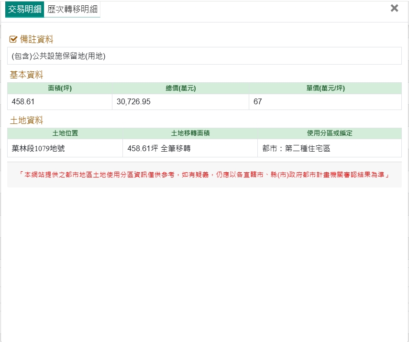This screenshot has width=409, height=342.
Task: Click the 使用分區或編定 column header
Action: pos(330,133)
